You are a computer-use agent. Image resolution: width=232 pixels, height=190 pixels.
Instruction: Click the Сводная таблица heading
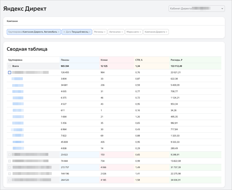(27, 49)
